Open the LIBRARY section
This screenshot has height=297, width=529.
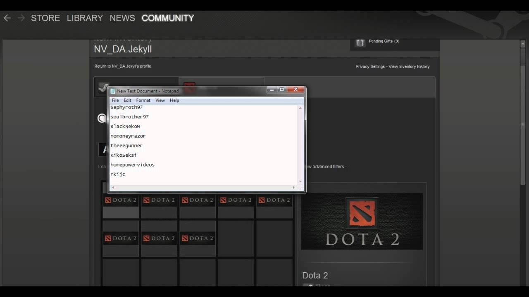pyautogui.click(x=85, y=18)
